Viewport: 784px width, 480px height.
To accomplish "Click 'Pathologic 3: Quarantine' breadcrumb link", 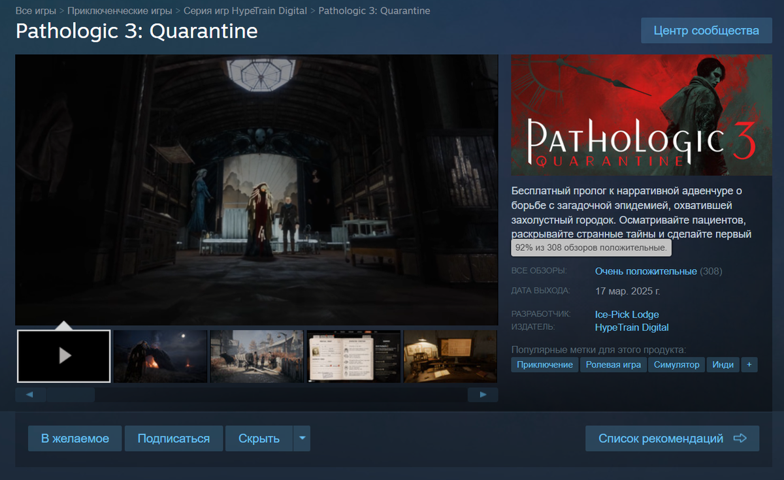I will coord(374,11).
